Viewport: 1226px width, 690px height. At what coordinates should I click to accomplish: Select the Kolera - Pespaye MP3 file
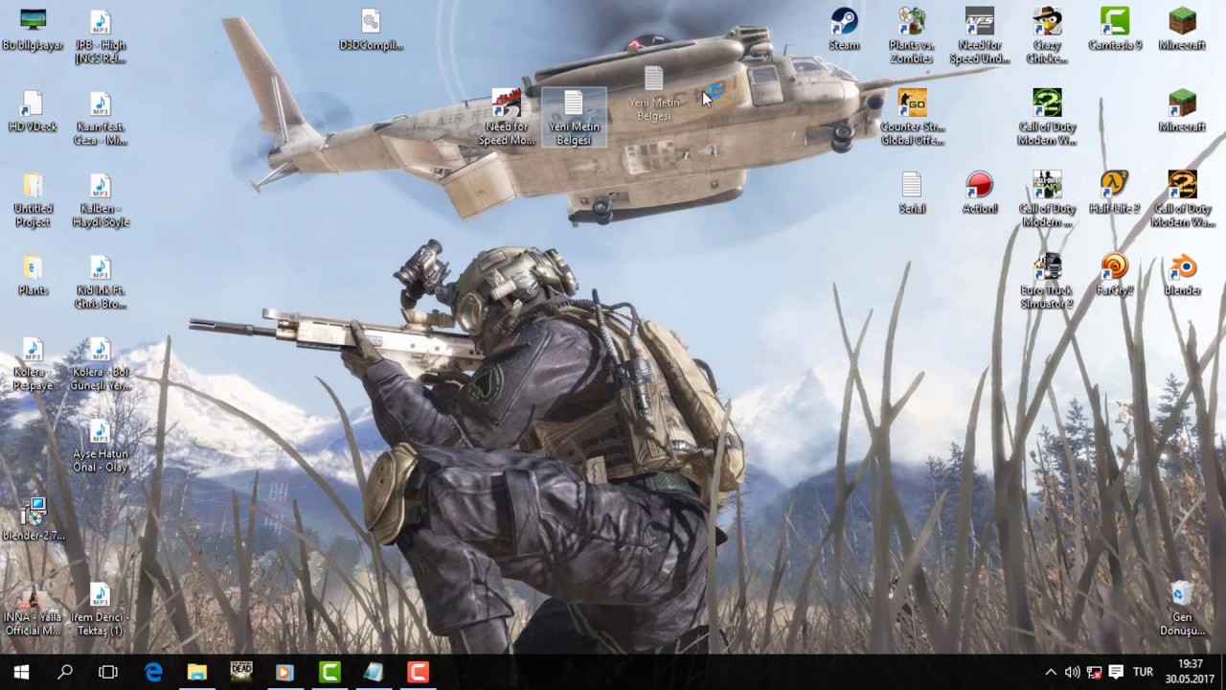33,364
